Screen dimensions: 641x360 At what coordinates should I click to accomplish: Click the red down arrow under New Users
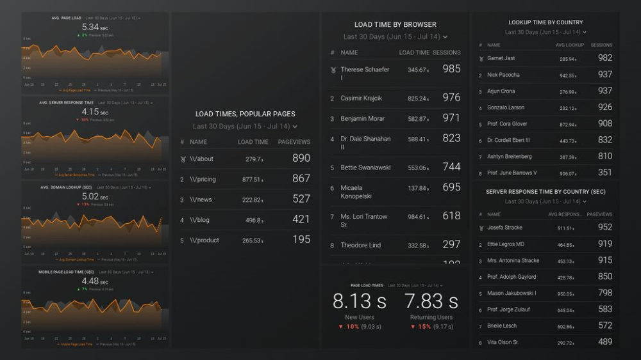point(340,327)
